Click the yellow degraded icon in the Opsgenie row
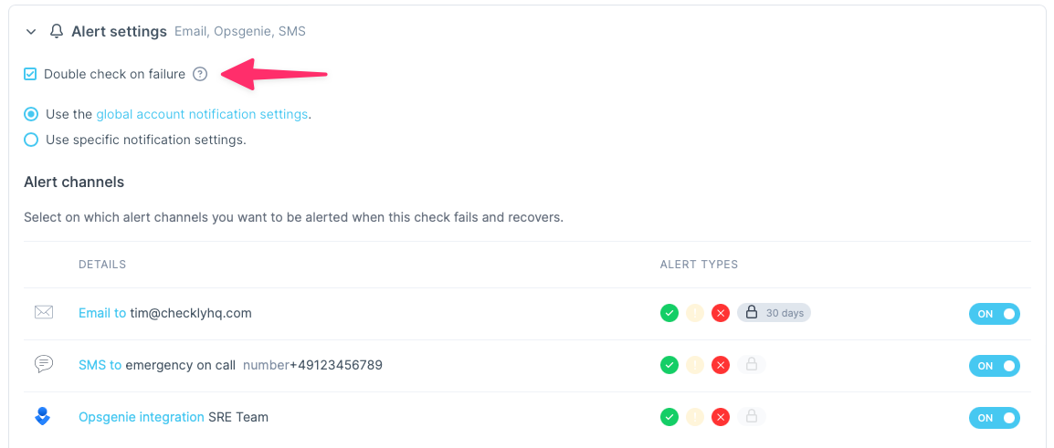1054x448 pixels. (x=695, y=417)
